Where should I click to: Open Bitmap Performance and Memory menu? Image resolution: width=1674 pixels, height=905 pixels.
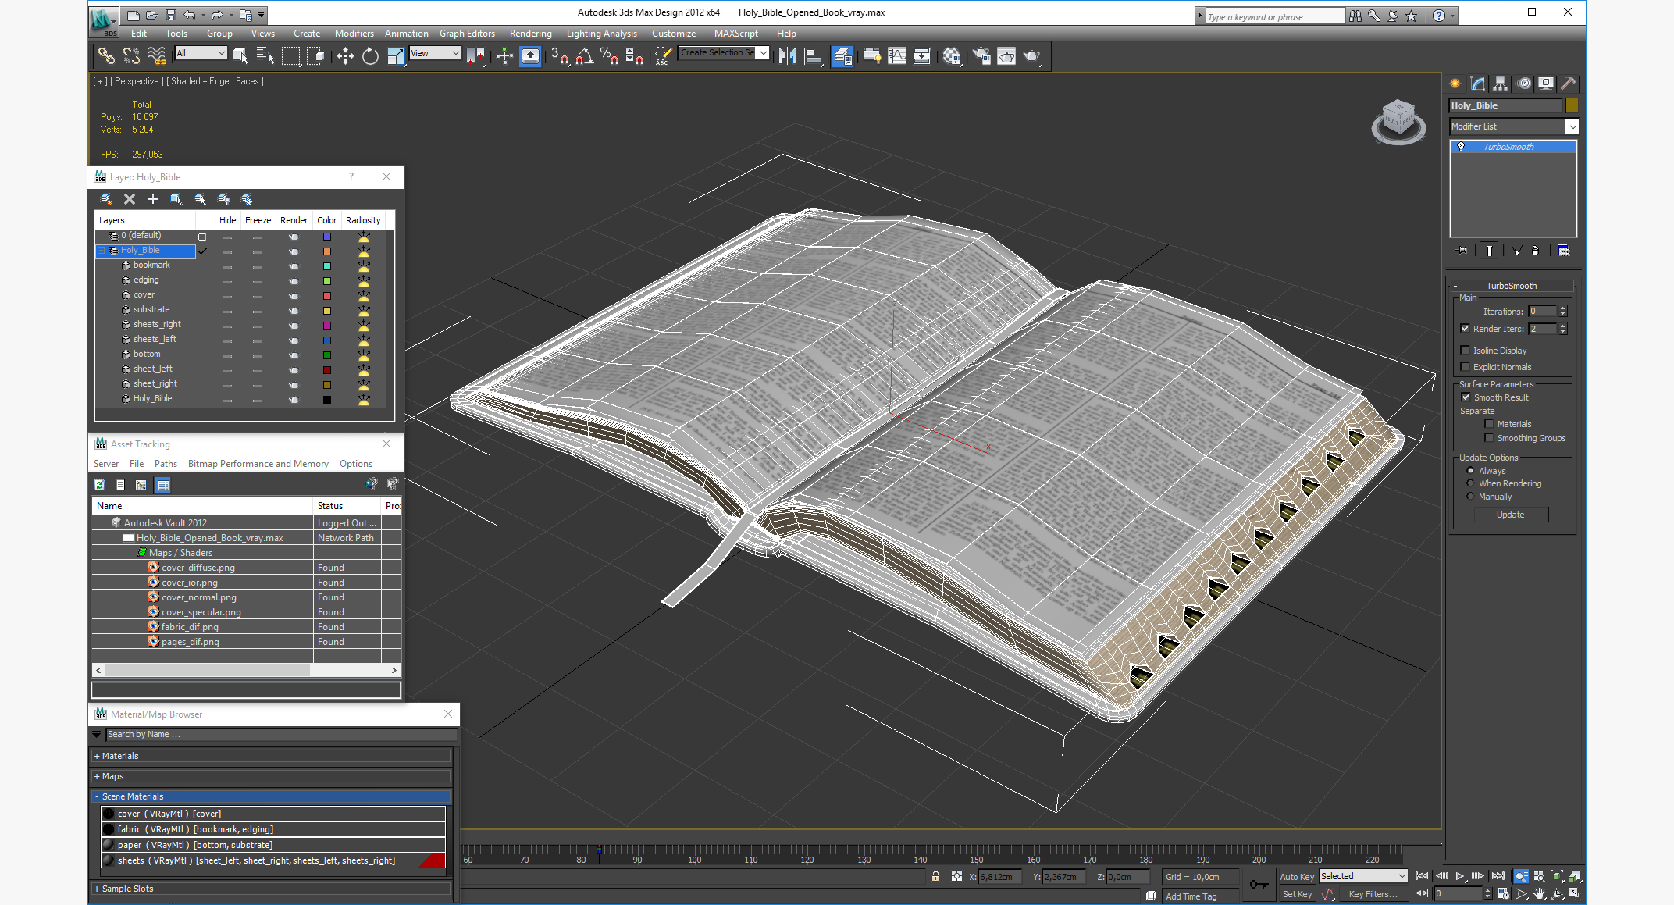pos(258,464)
